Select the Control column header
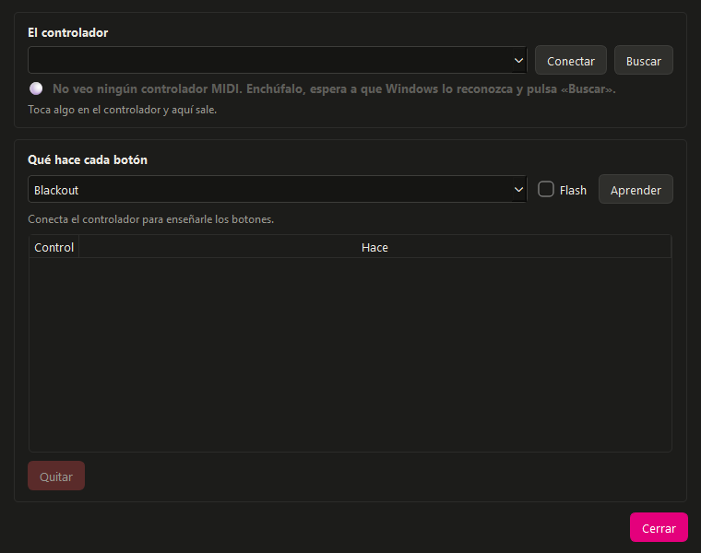The width and height of the screenshot is (701, 553). click(54, 247)
